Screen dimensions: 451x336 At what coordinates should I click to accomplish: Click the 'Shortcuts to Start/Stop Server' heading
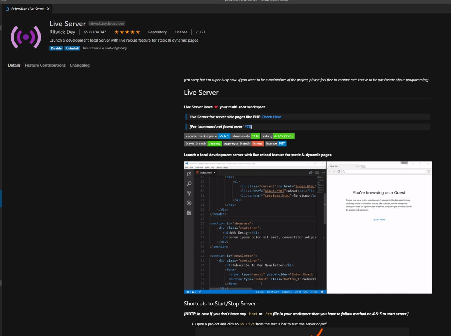point(220,304)
